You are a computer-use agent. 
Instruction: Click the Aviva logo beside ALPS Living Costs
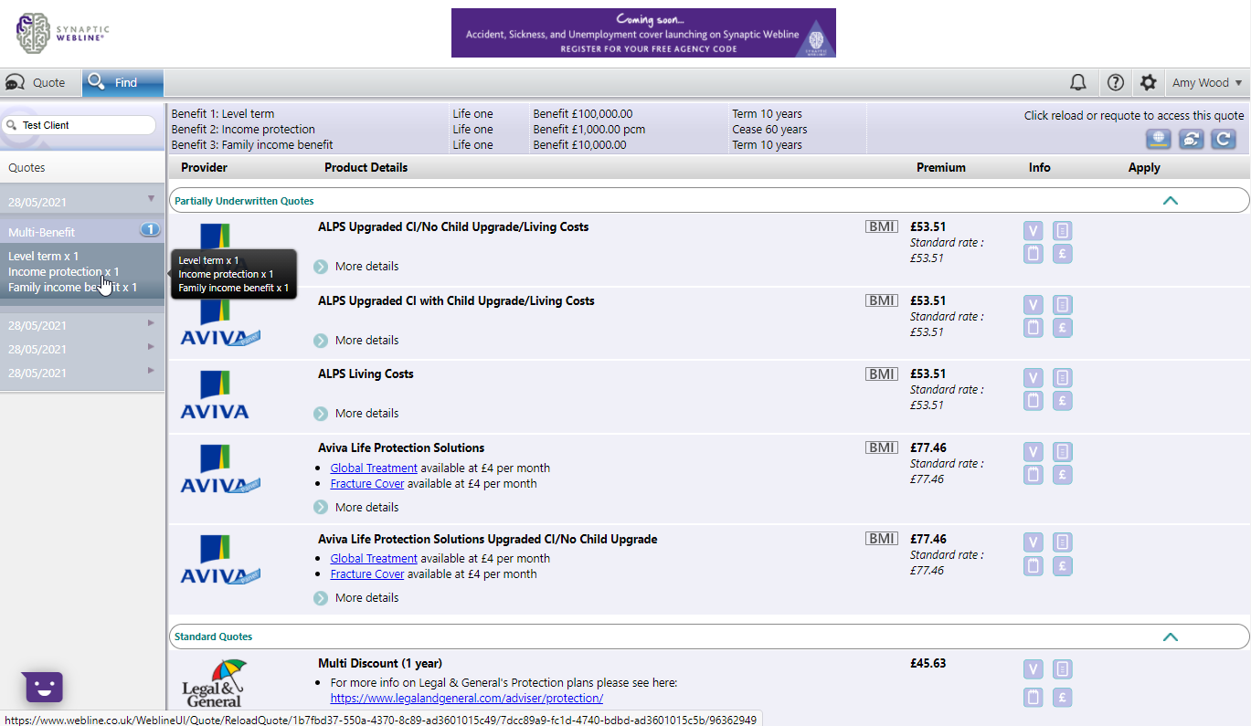click(215, 395)
